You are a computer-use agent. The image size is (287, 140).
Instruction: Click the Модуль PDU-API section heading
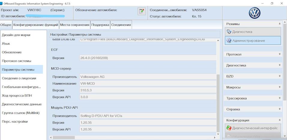pyautogui.click(x=65, y=108)
